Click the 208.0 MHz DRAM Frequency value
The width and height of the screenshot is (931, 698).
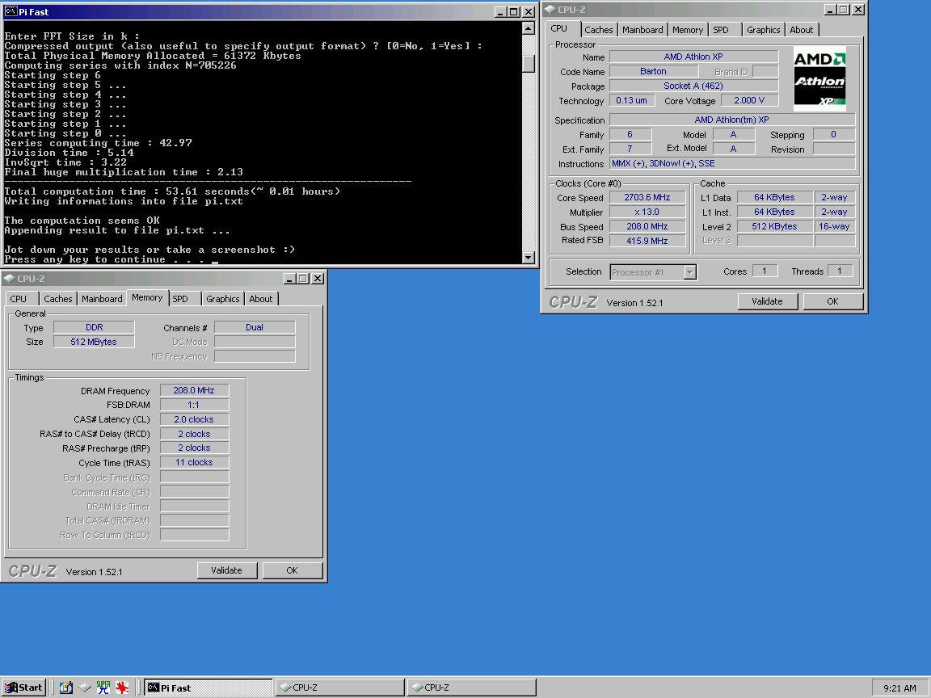[194, 390]
